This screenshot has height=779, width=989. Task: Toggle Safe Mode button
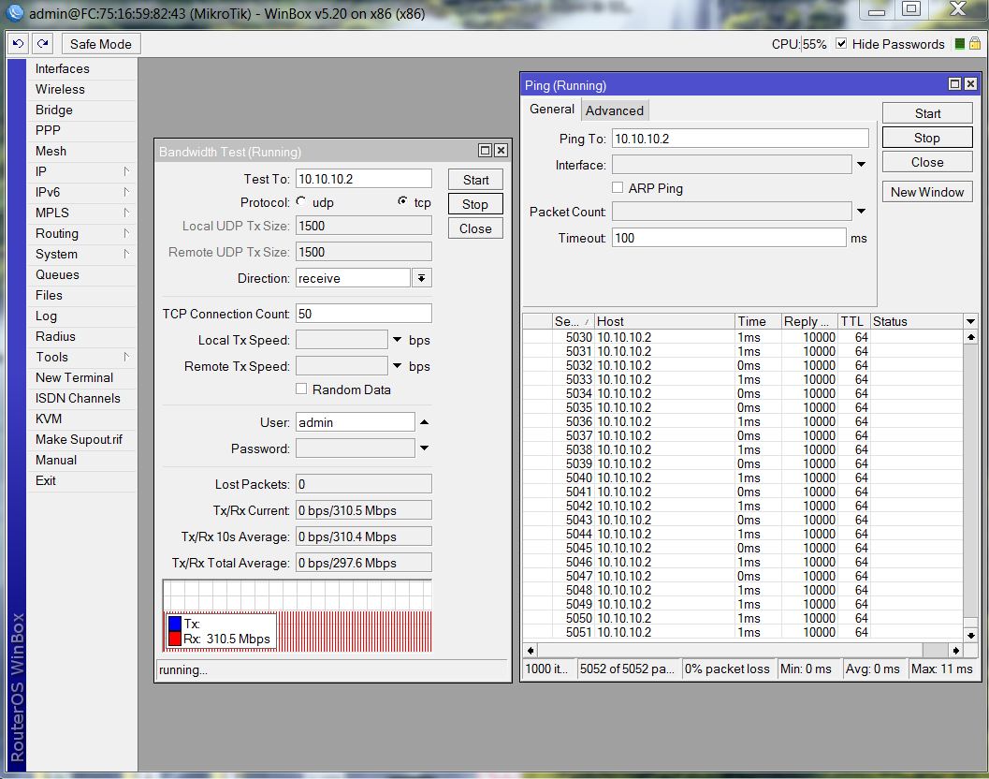pos(101,44)
